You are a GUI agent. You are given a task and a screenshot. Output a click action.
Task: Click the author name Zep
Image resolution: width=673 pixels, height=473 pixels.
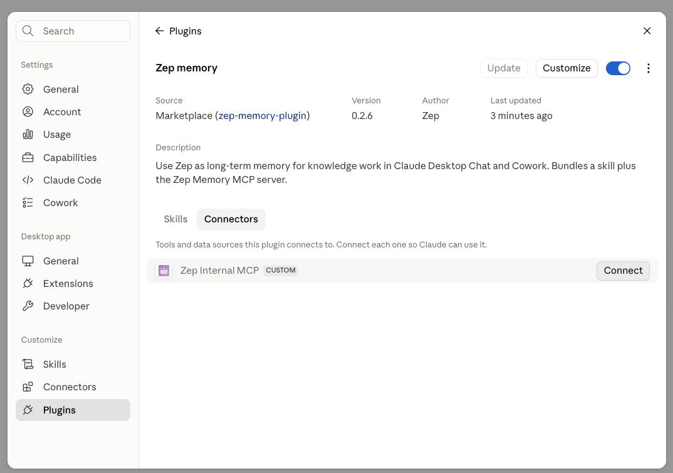(430, 116)
